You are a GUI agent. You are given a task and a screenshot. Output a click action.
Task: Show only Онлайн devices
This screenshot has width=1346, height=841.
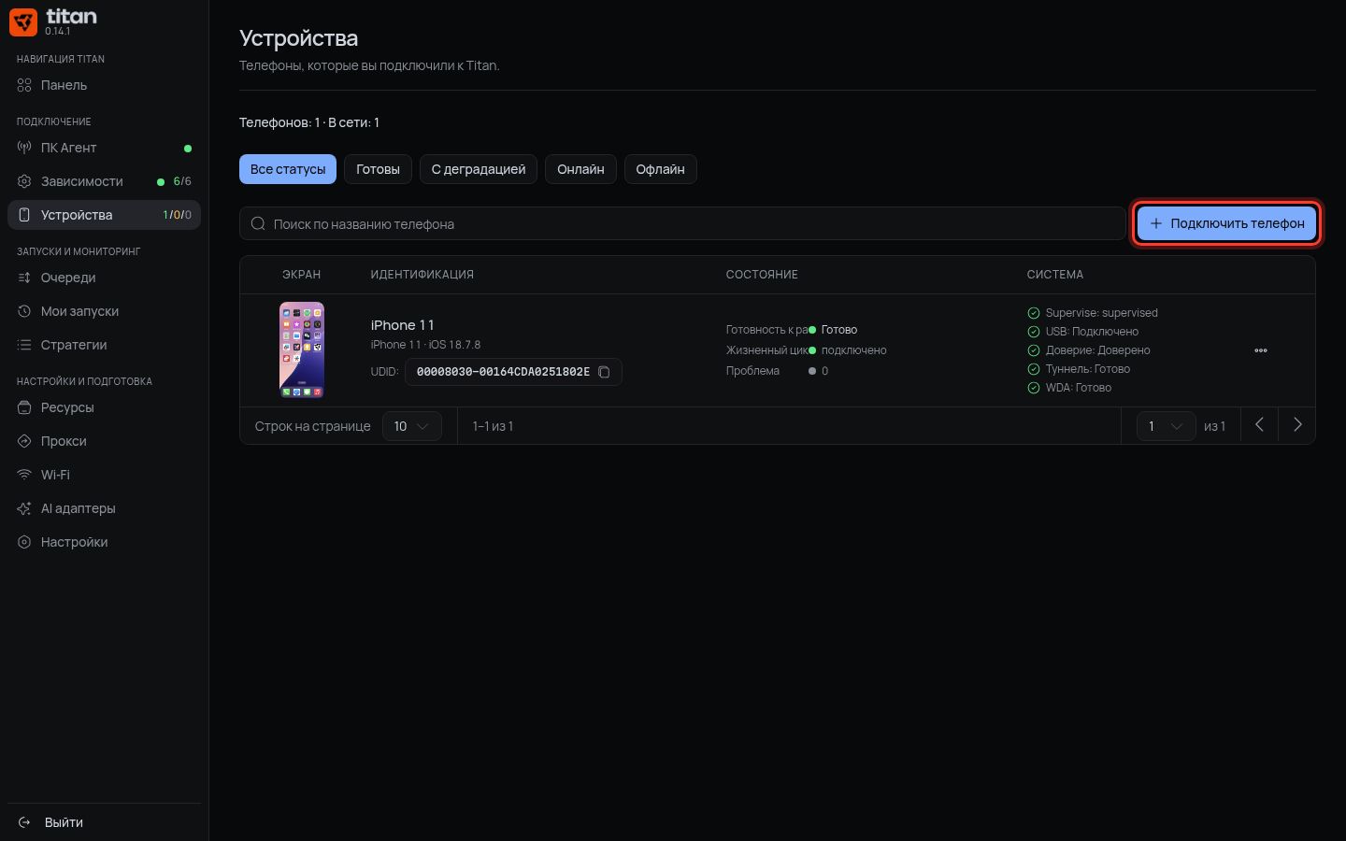click(580, 169)
